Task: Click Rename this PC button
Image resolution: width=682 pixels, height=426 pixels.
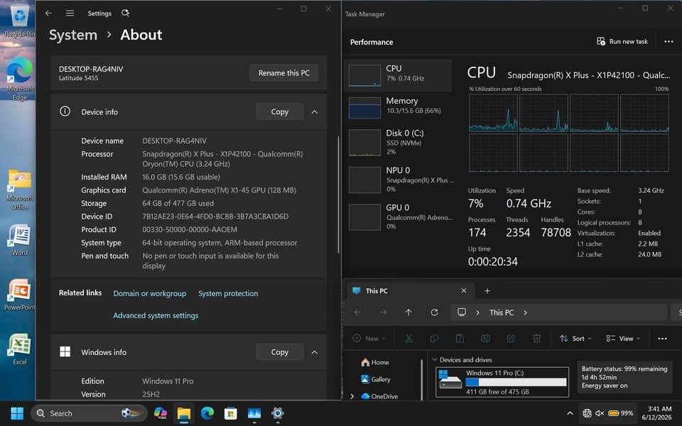Action: (x=284, y=73)
